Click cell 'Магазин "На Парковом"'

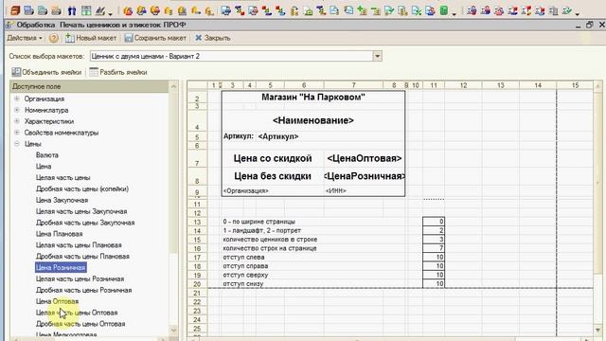point(313,97)
